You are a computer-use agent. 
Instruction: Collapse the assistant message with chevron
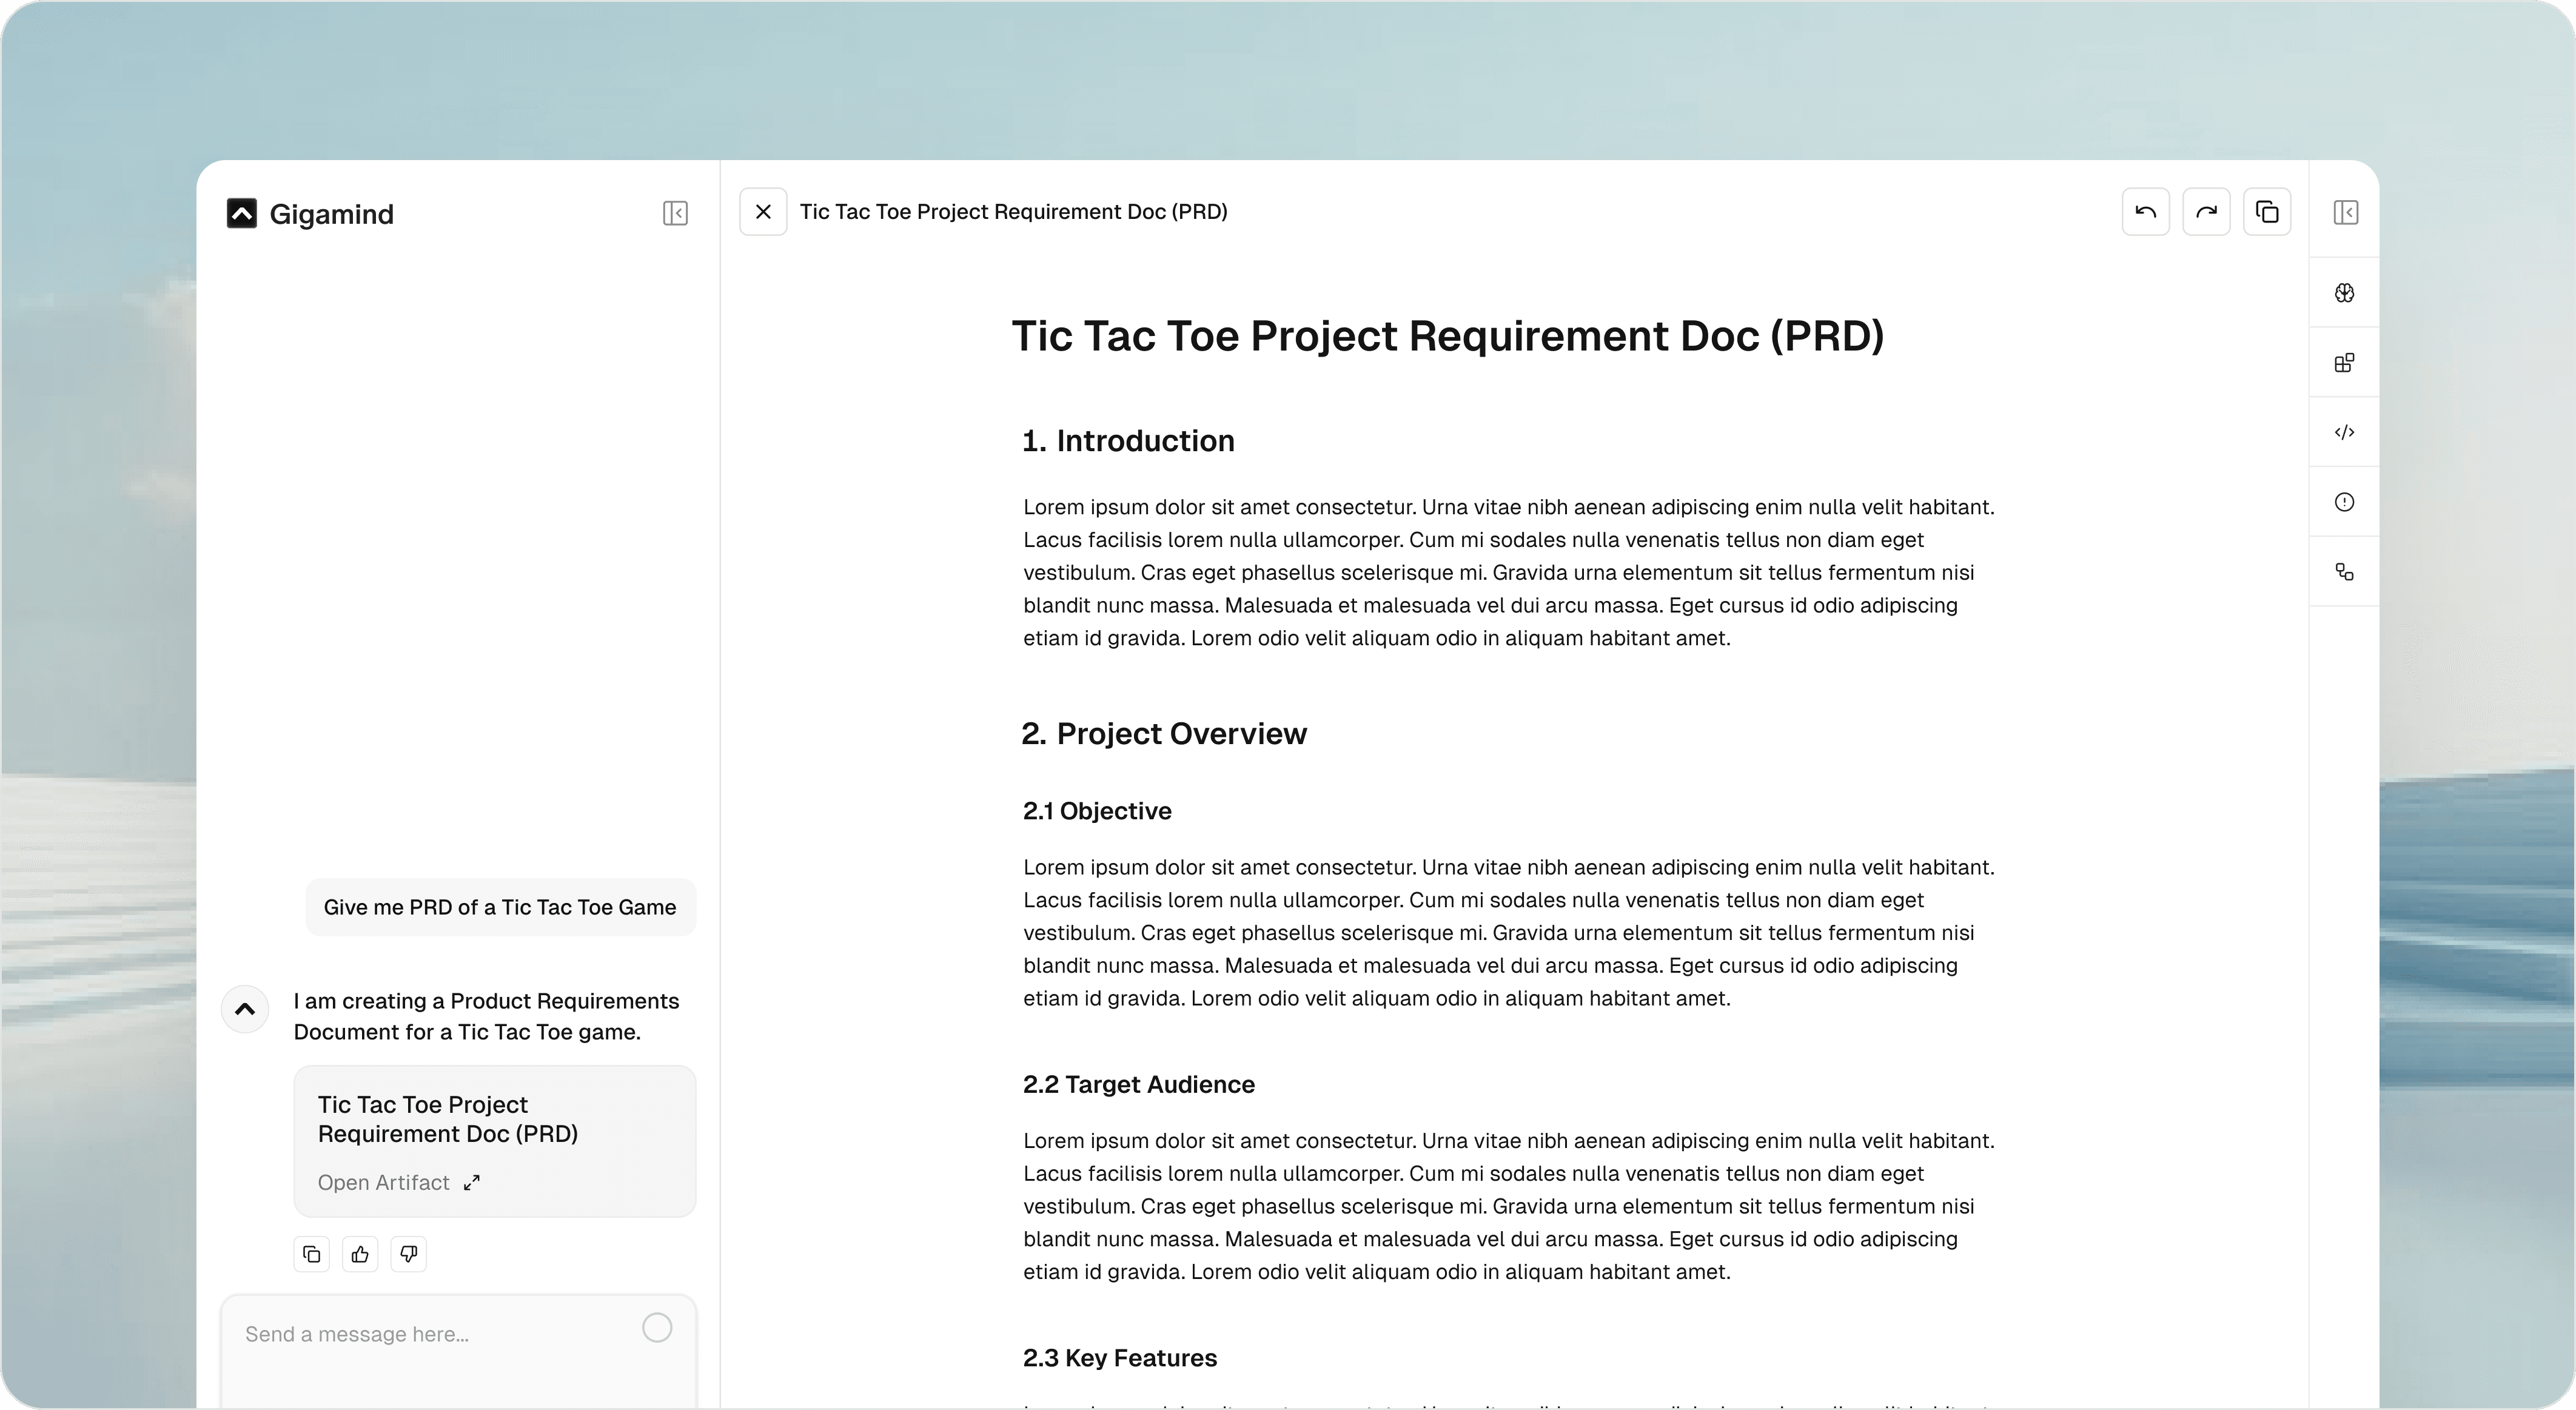(x=245, y=1009)
